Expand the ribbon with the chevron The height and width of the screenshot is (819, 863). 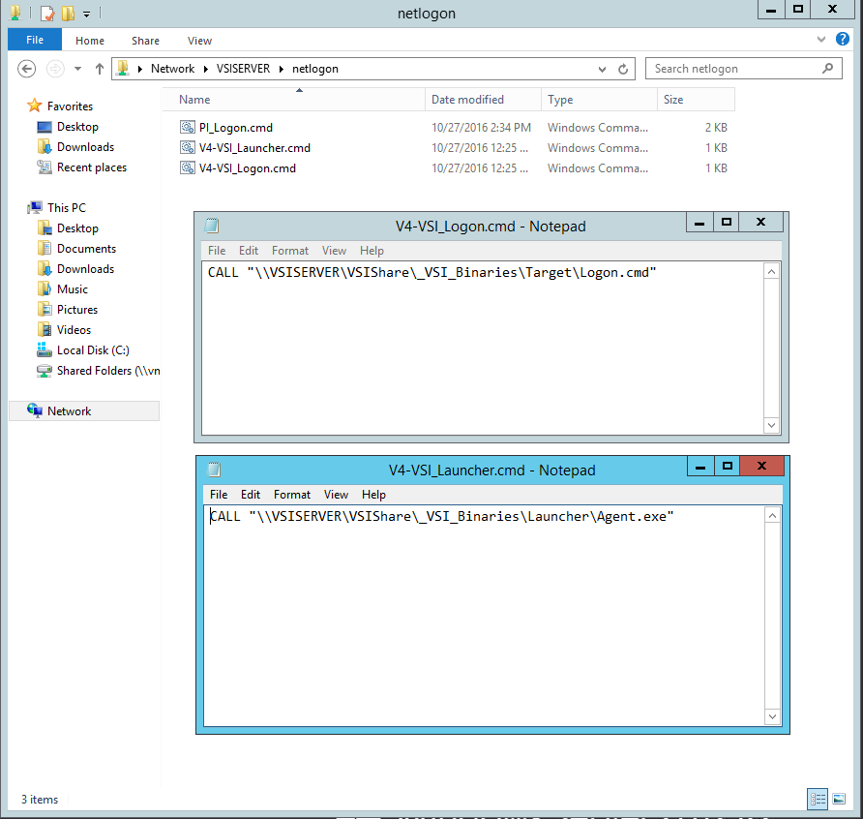821,39
